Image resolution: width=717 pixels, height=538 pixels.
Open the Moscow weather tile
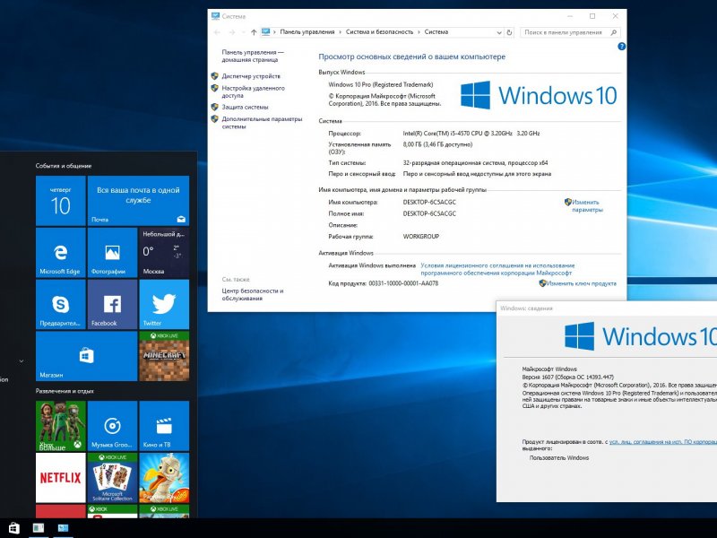pyautogui.click(x=164, y=253)
